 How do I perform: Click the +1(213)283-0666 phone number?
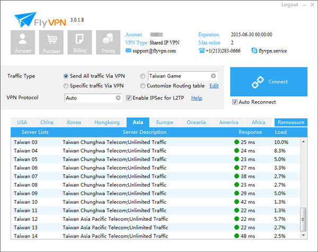point(223,51)
